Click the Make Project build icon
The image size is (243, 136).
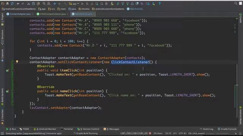pos(65,3)
